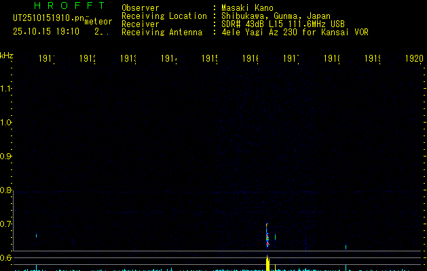This screenshot has height=271, width=427.
Task: Click the 0.7 kHz frequency tick label
Action: pos(5,224)
